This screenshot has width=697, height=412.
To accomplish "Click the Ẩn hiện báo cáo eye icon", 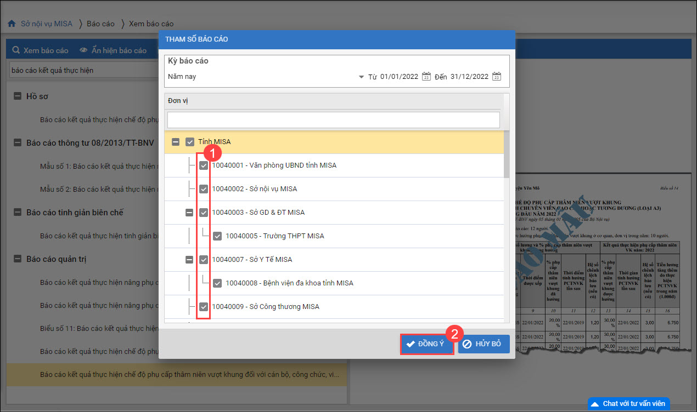I will click(83, 50).
